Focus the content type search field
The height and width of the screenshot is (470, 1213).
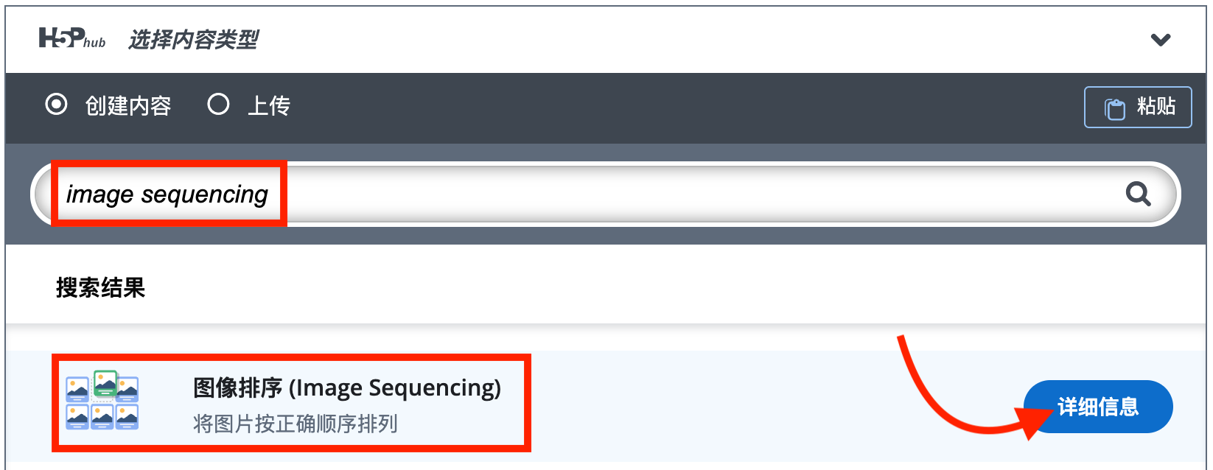(x=663, y=194)
